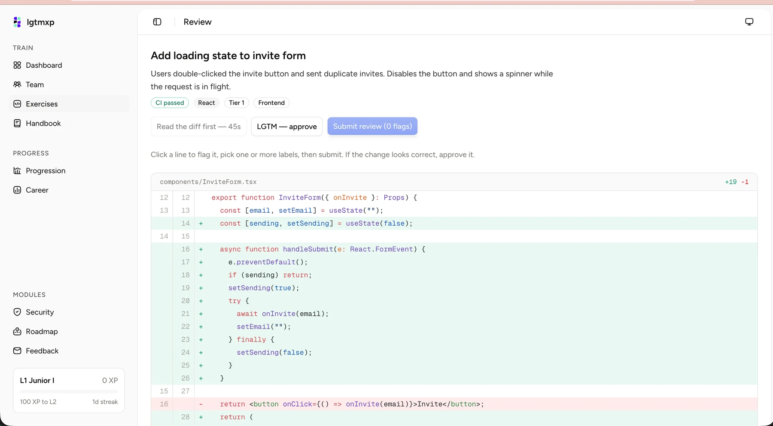Open the Security shield icon
Viewport: 773px width, 426px height.
pos(17,312)
